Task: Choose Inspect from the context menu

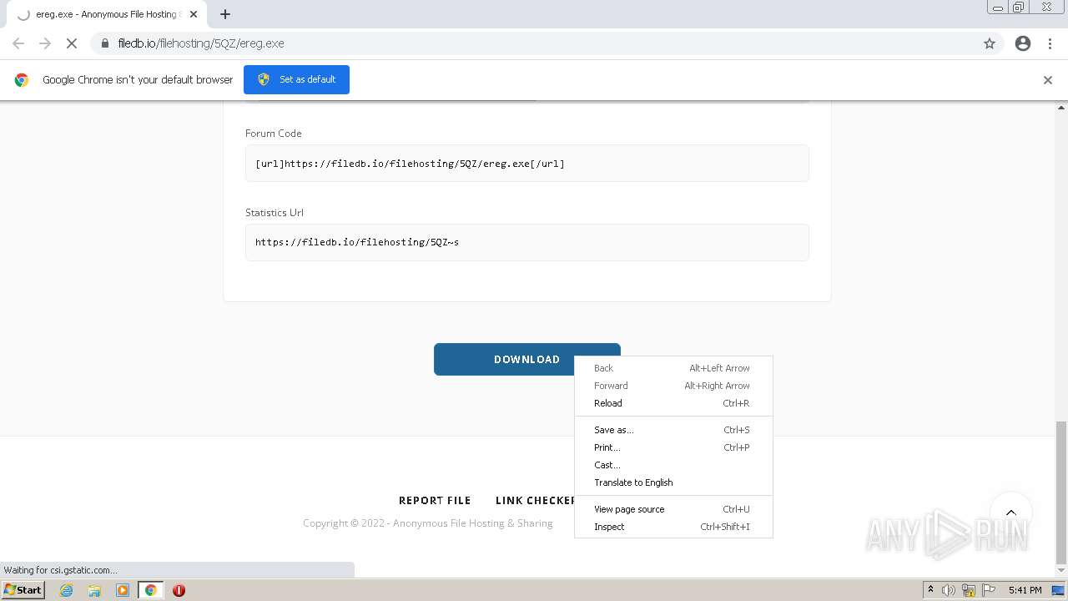Action: [x=673, y=527]
